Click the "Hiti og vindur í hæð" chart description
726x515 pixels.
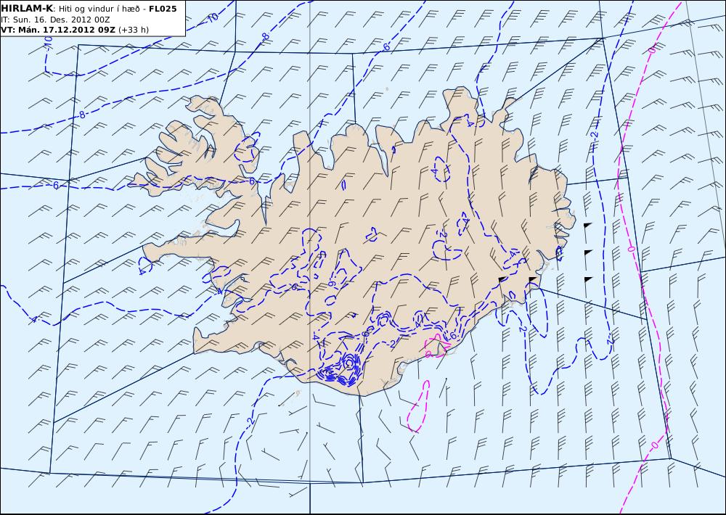pyautogui.click(x=99, y=9)
